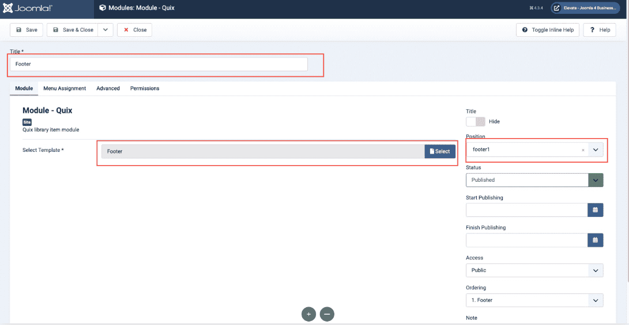The height and width of the screenshot is (325, 629).
Task: Toggle the module Title show/hide switch
Action: (x=476, y=122)
